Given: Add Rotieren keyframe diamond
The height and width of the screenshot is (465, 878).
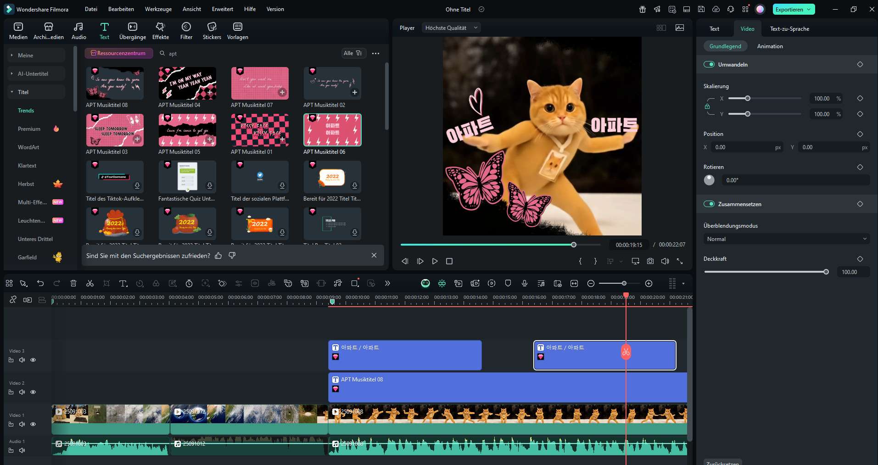Looking at the screenshot, I should pyautogui.click(x=860, y=167).
